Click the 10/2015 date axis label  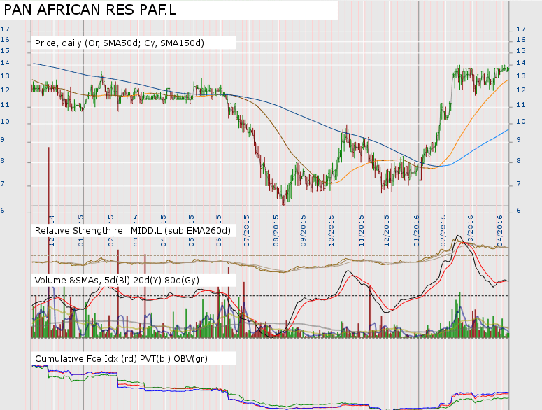click(x=331, y=231)
